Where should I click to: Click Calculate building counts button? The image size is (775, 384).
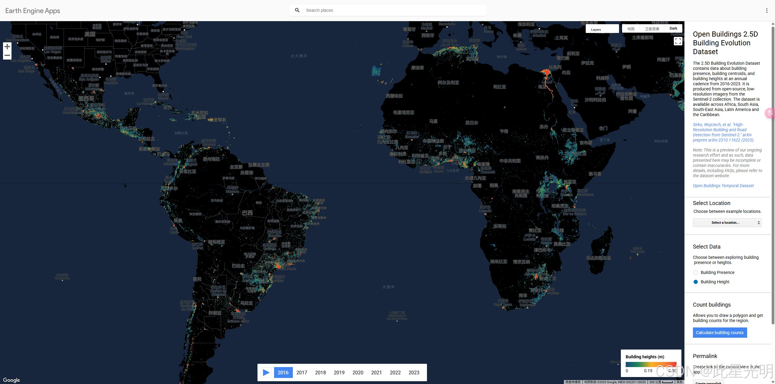point(720,333)
